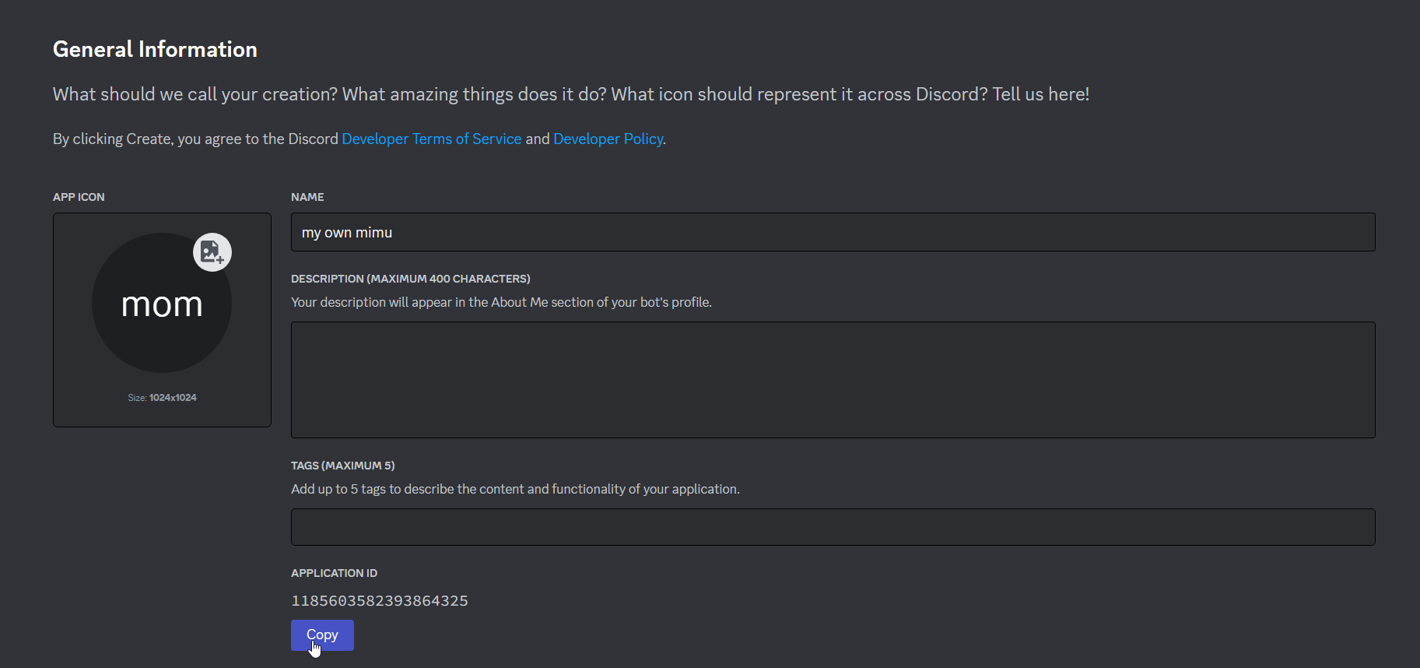This screenshot has width=1420, height=668.
Task: Click the 'Add up to 5 tags' helper text
Action: click(x=515, y=489)
